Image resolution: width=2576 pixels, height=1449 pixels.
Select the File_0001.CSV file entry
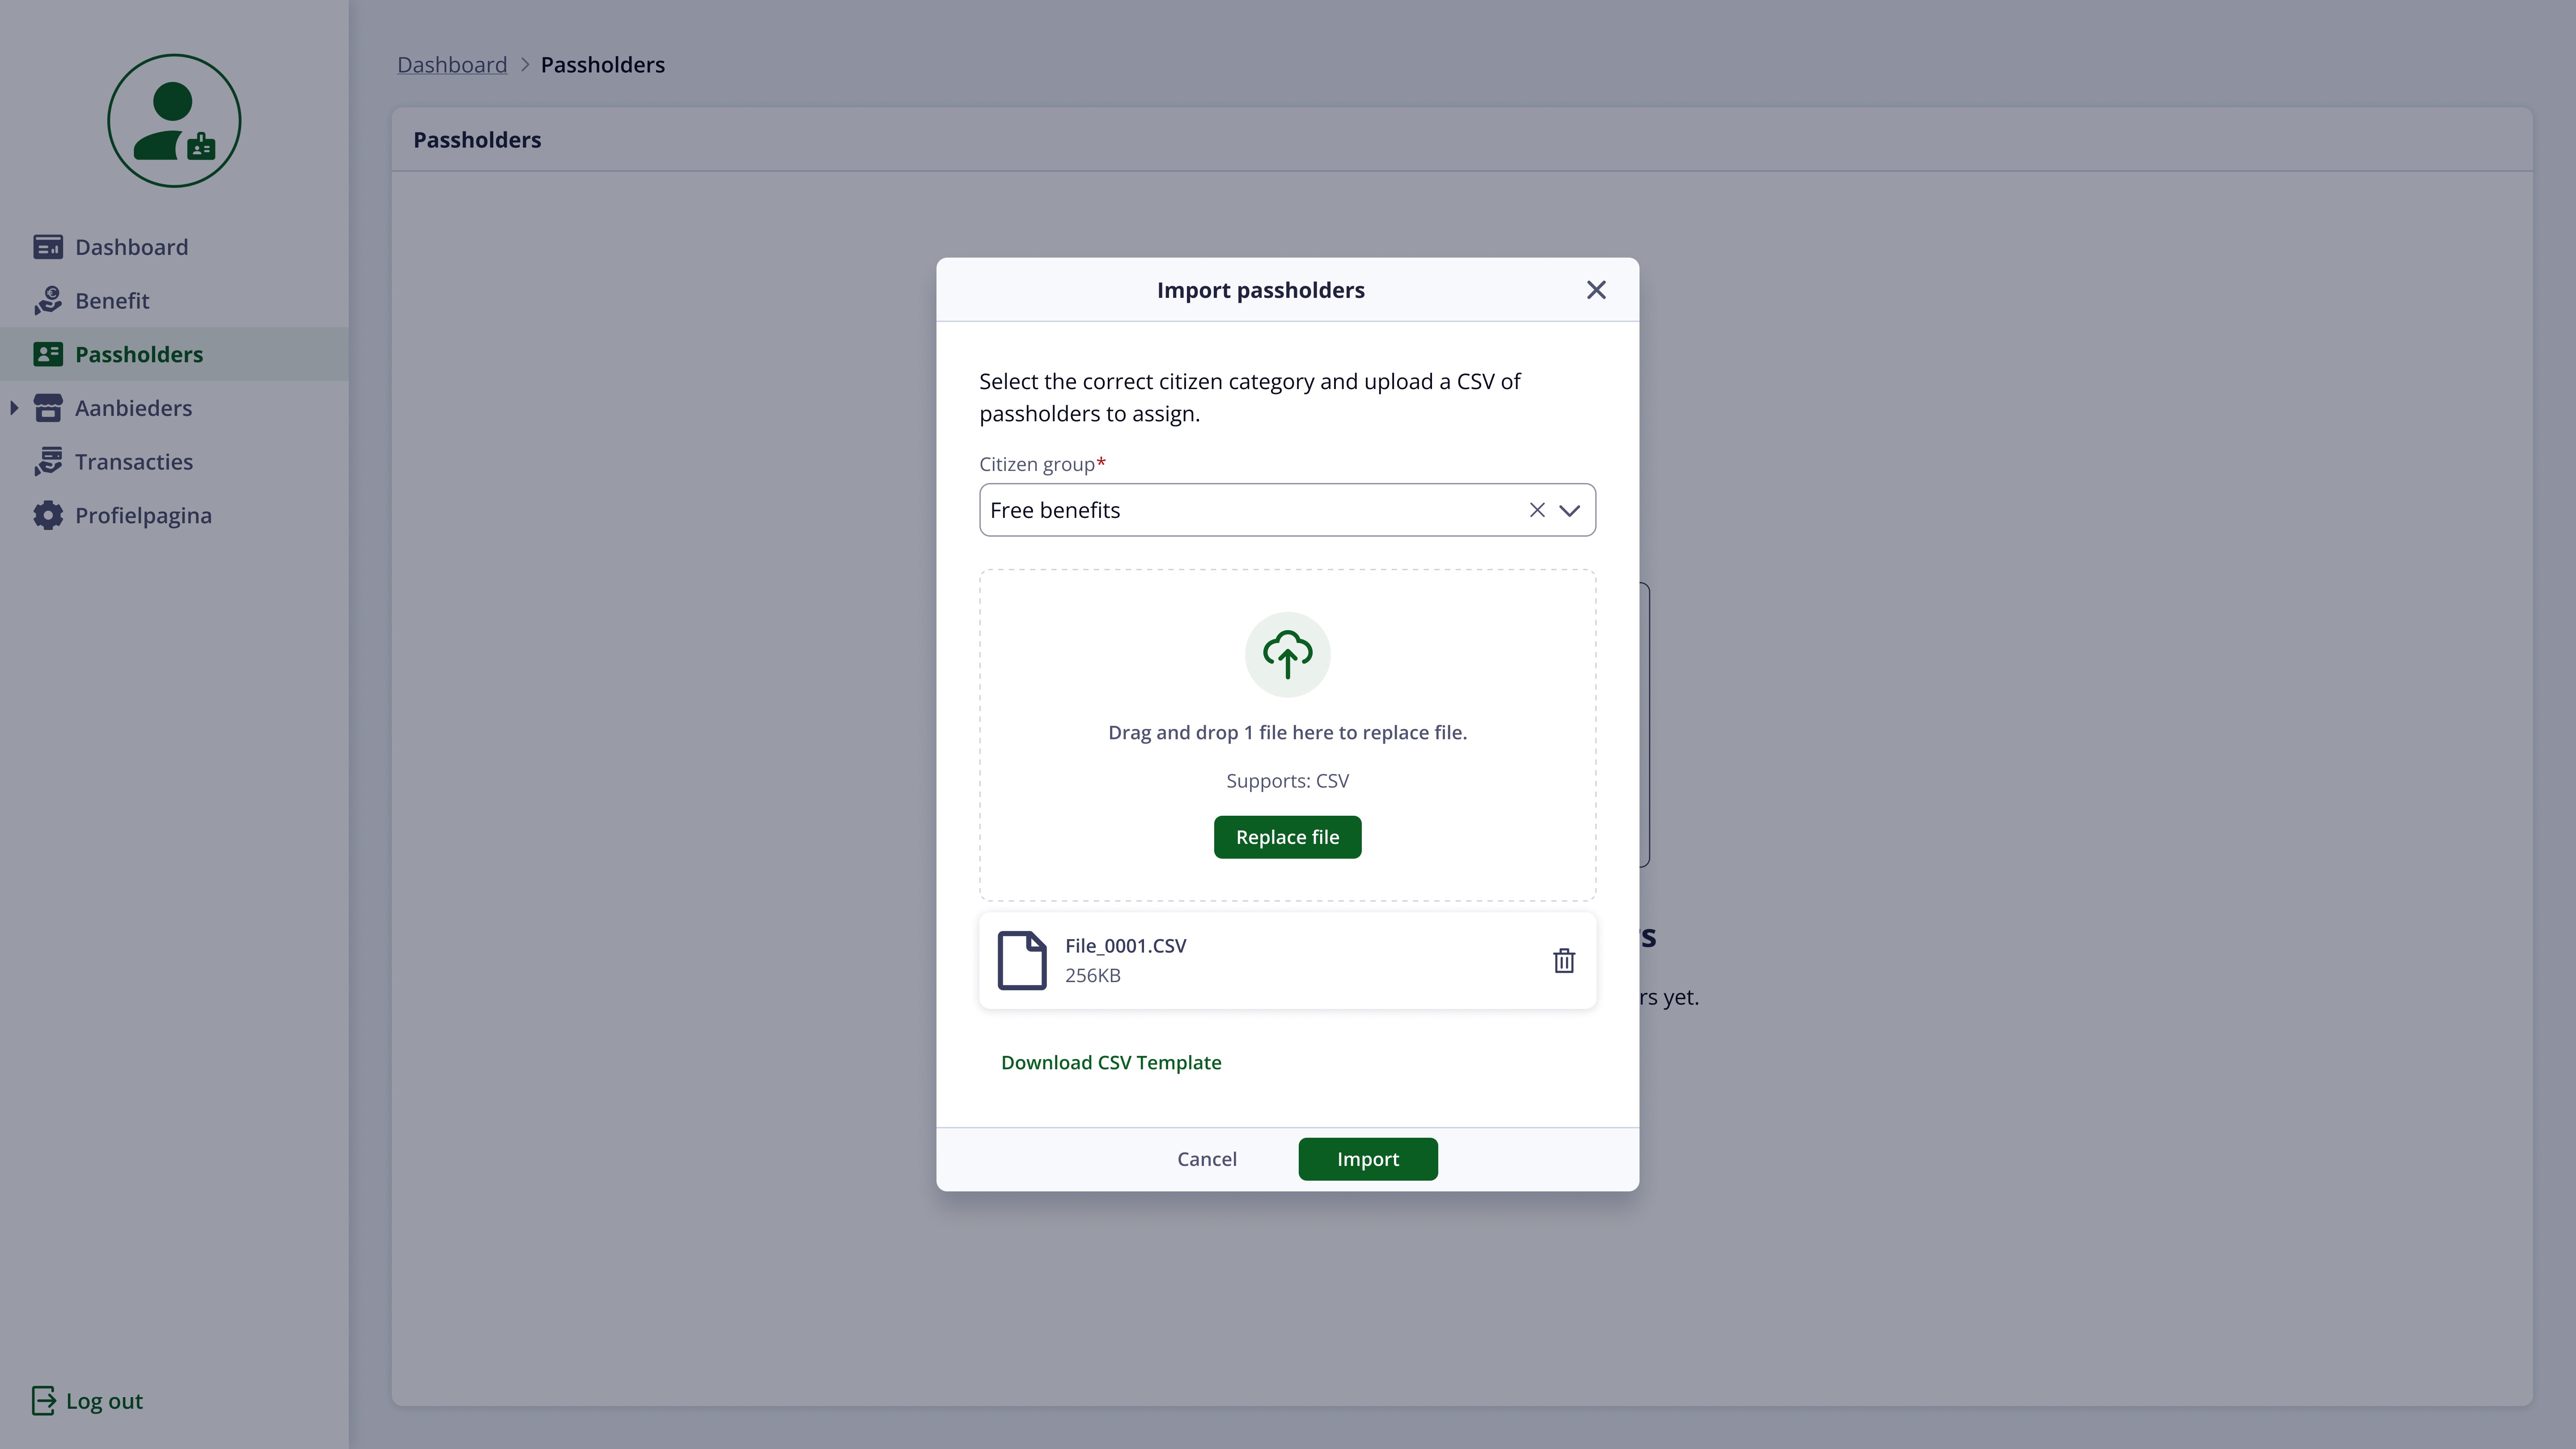point(1125,946)
